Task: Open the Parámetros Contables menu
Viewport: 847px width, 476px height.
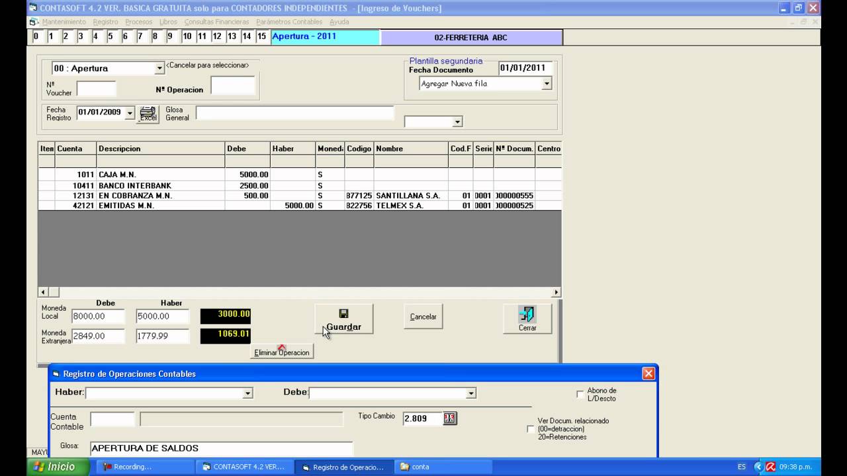Action: (x=289, y=22)
